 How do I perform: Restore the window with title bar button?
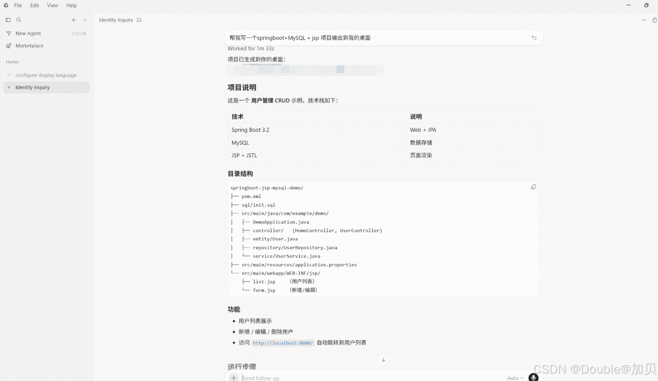[646, 5]
